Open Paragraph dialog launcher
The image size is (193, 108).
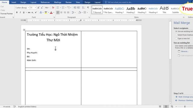point(89,17)
